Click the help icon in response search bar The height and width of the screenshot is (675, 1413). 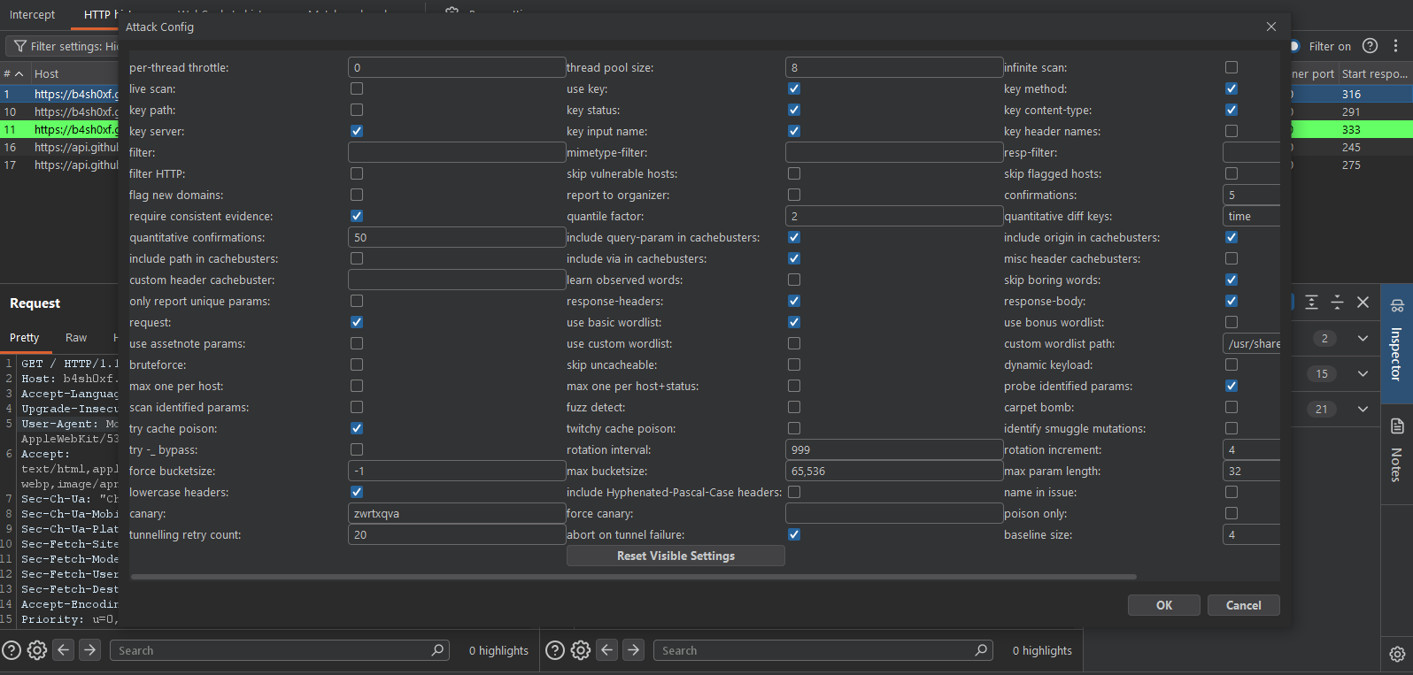tap(555, 650)
